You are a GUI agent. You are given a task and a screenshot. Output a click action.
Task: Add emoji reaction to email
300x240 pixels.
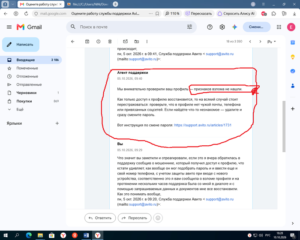point(158,218)
